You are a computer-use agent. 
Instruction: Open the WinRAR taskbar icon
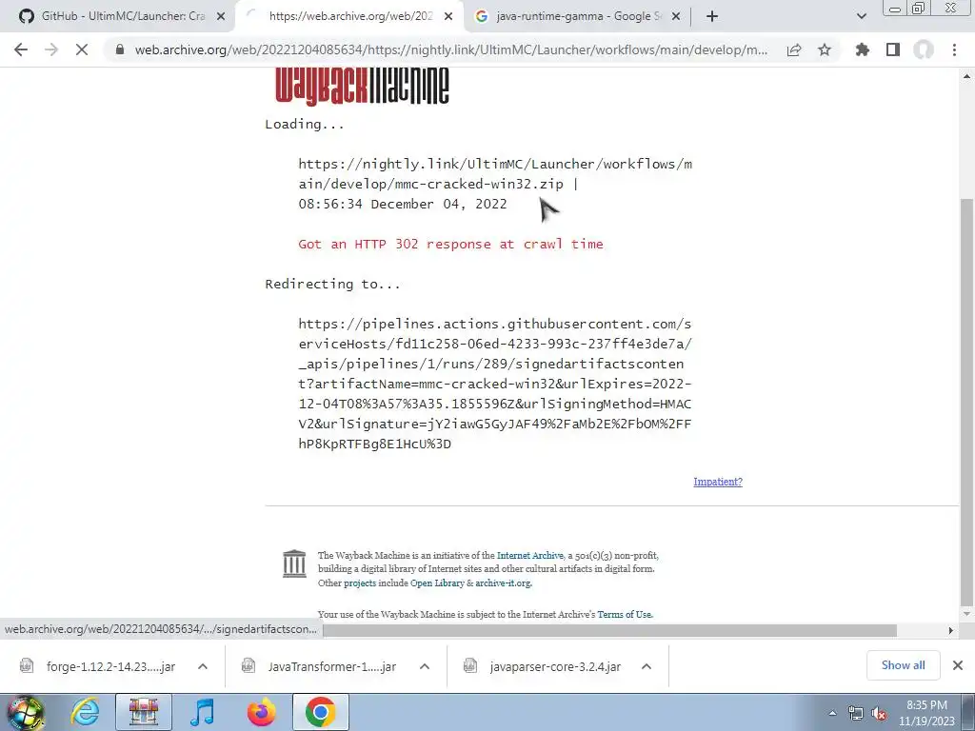[x=144, y=712]
